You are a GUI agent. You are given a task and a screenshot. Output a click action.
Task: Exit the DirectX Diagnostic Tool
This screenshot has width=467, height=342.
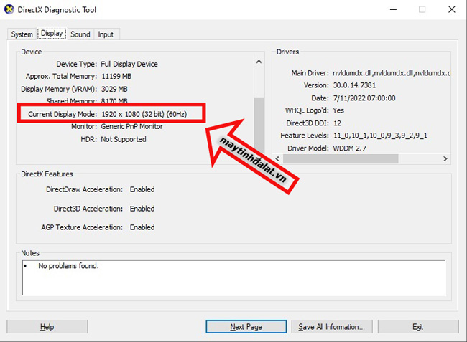[x=417, y=327]
